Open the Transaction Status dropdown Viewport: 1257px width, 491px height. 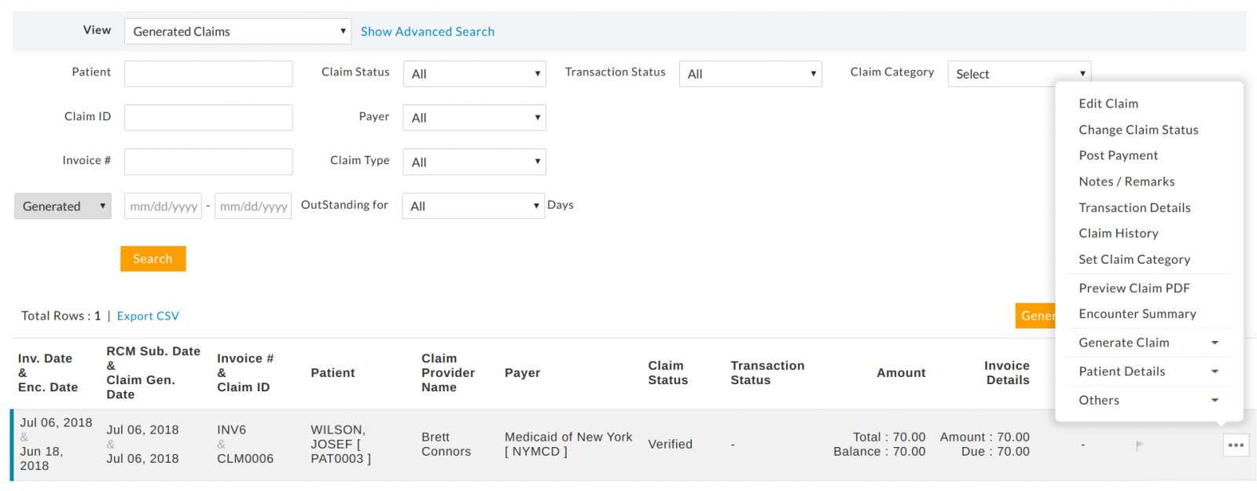tap(750, 74)
